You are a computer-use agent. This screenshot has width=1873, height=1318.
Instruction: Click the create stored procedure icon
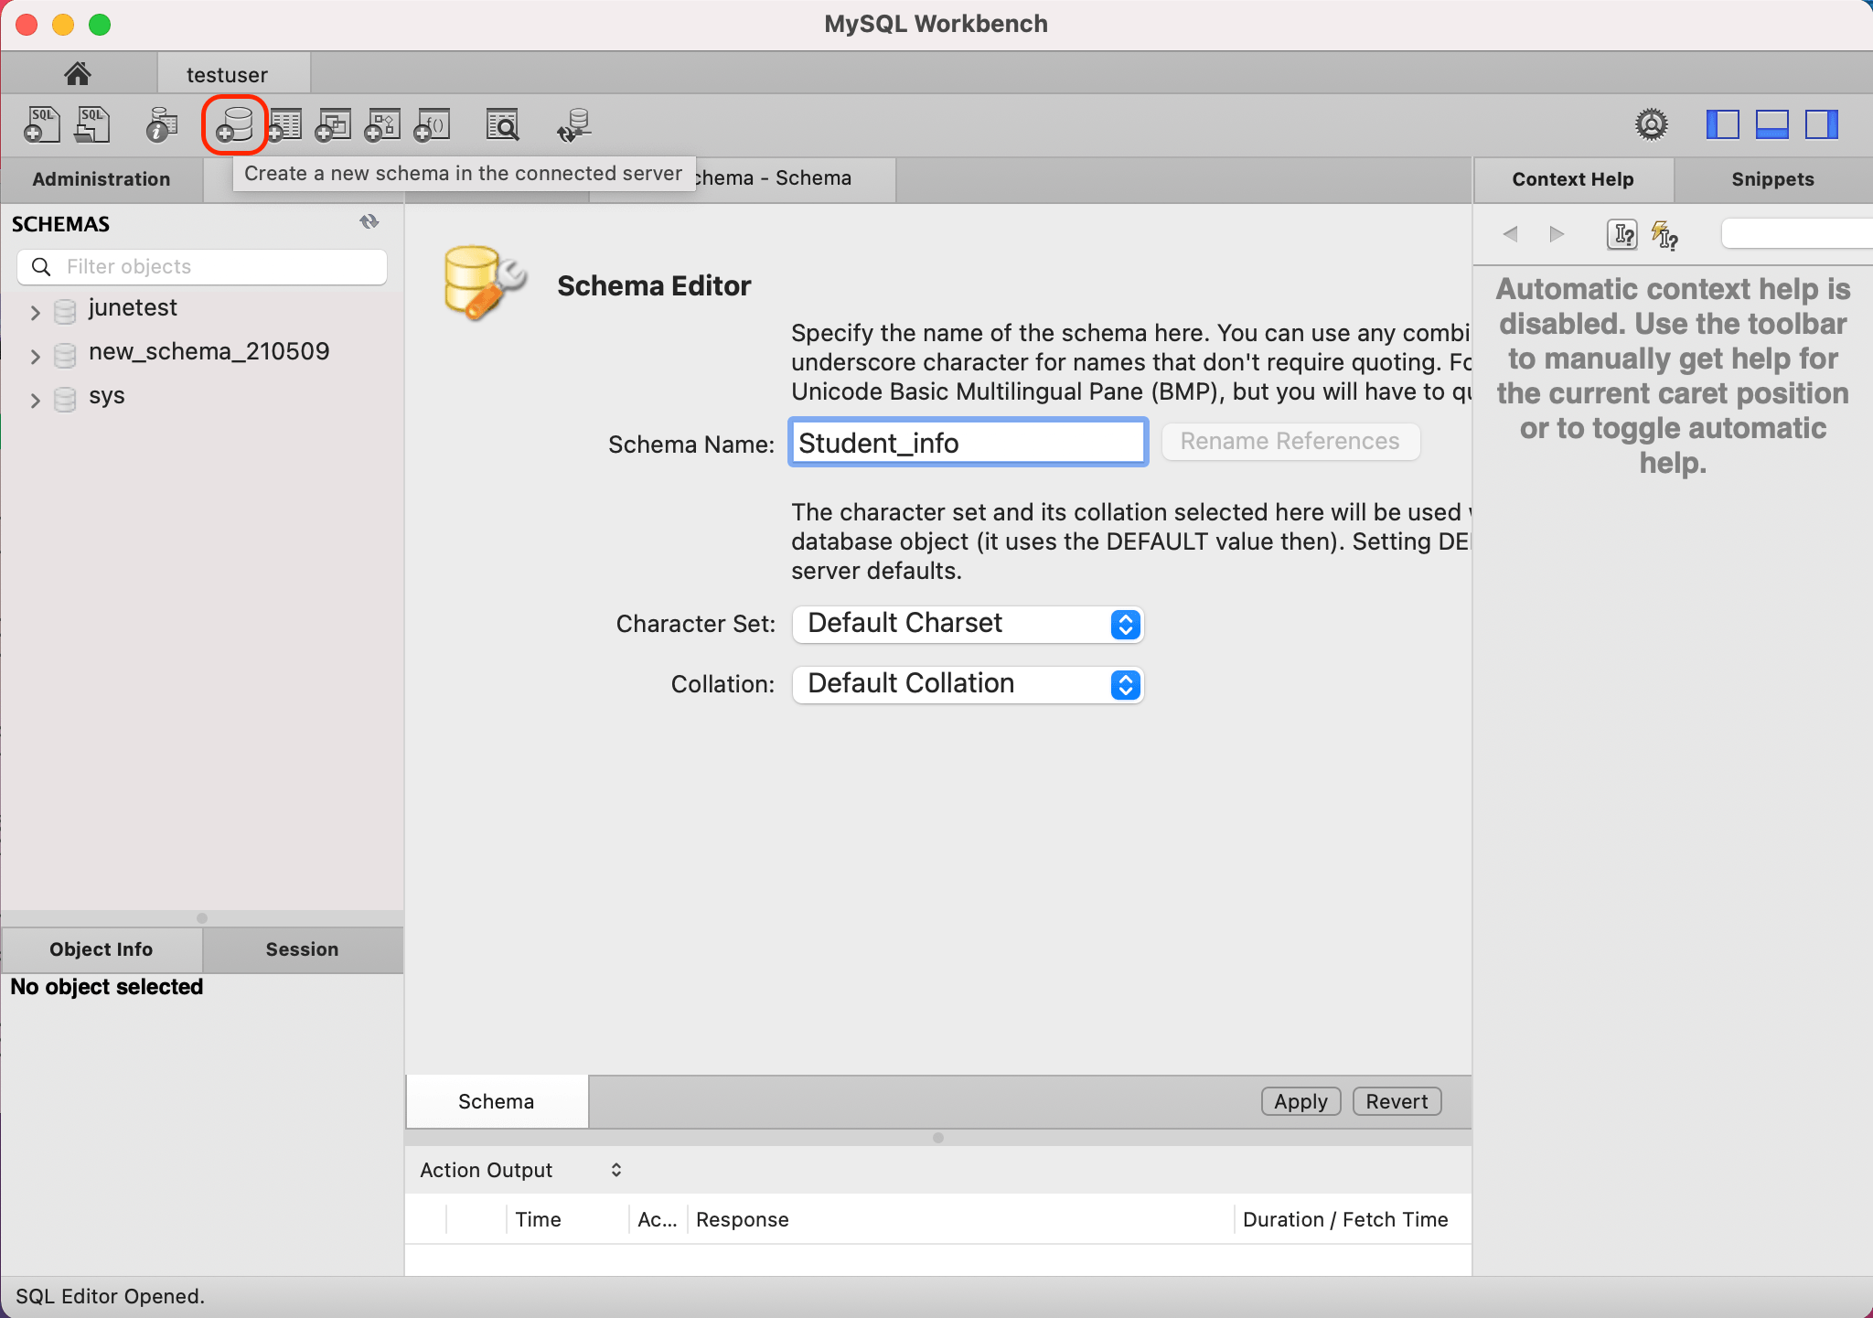click(382, 125)
